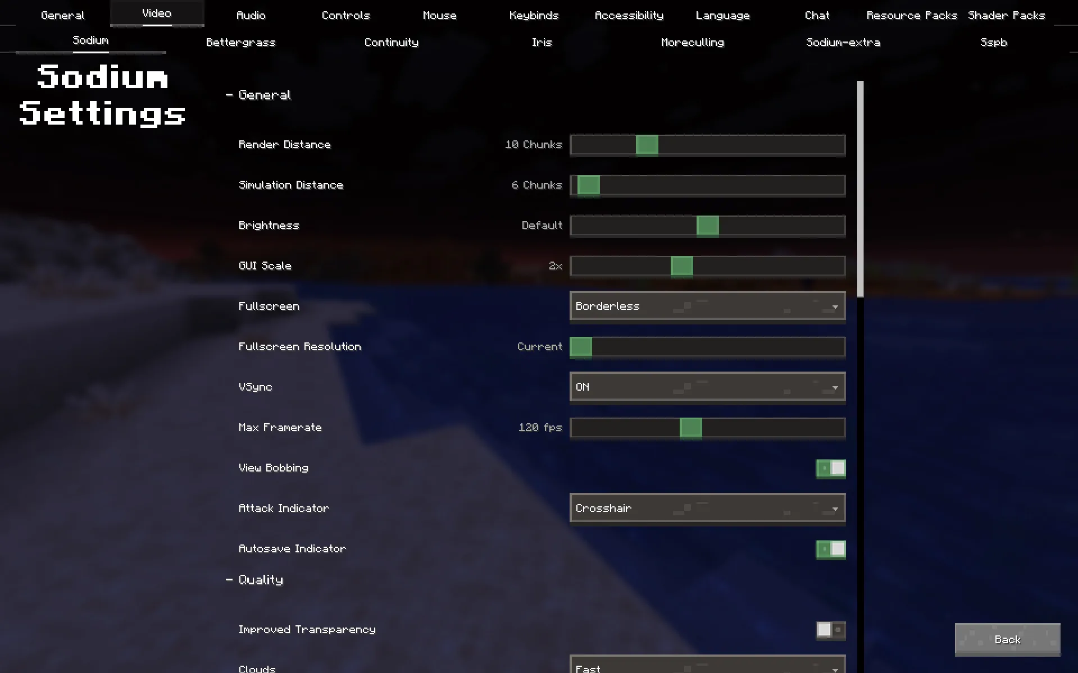Viewport: 1078px width, 673px height.
Task: Click the "Render Distance" label
Action: click(284, 145)
